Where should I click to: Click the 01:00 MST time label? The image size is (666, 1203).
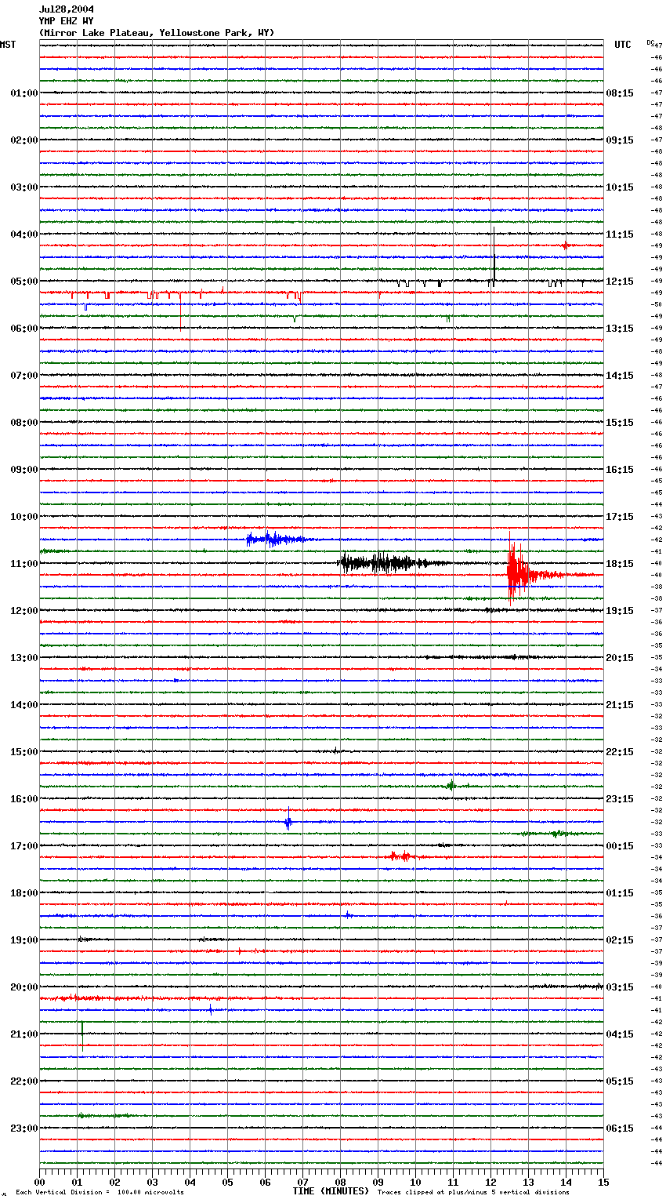[24, 93]
